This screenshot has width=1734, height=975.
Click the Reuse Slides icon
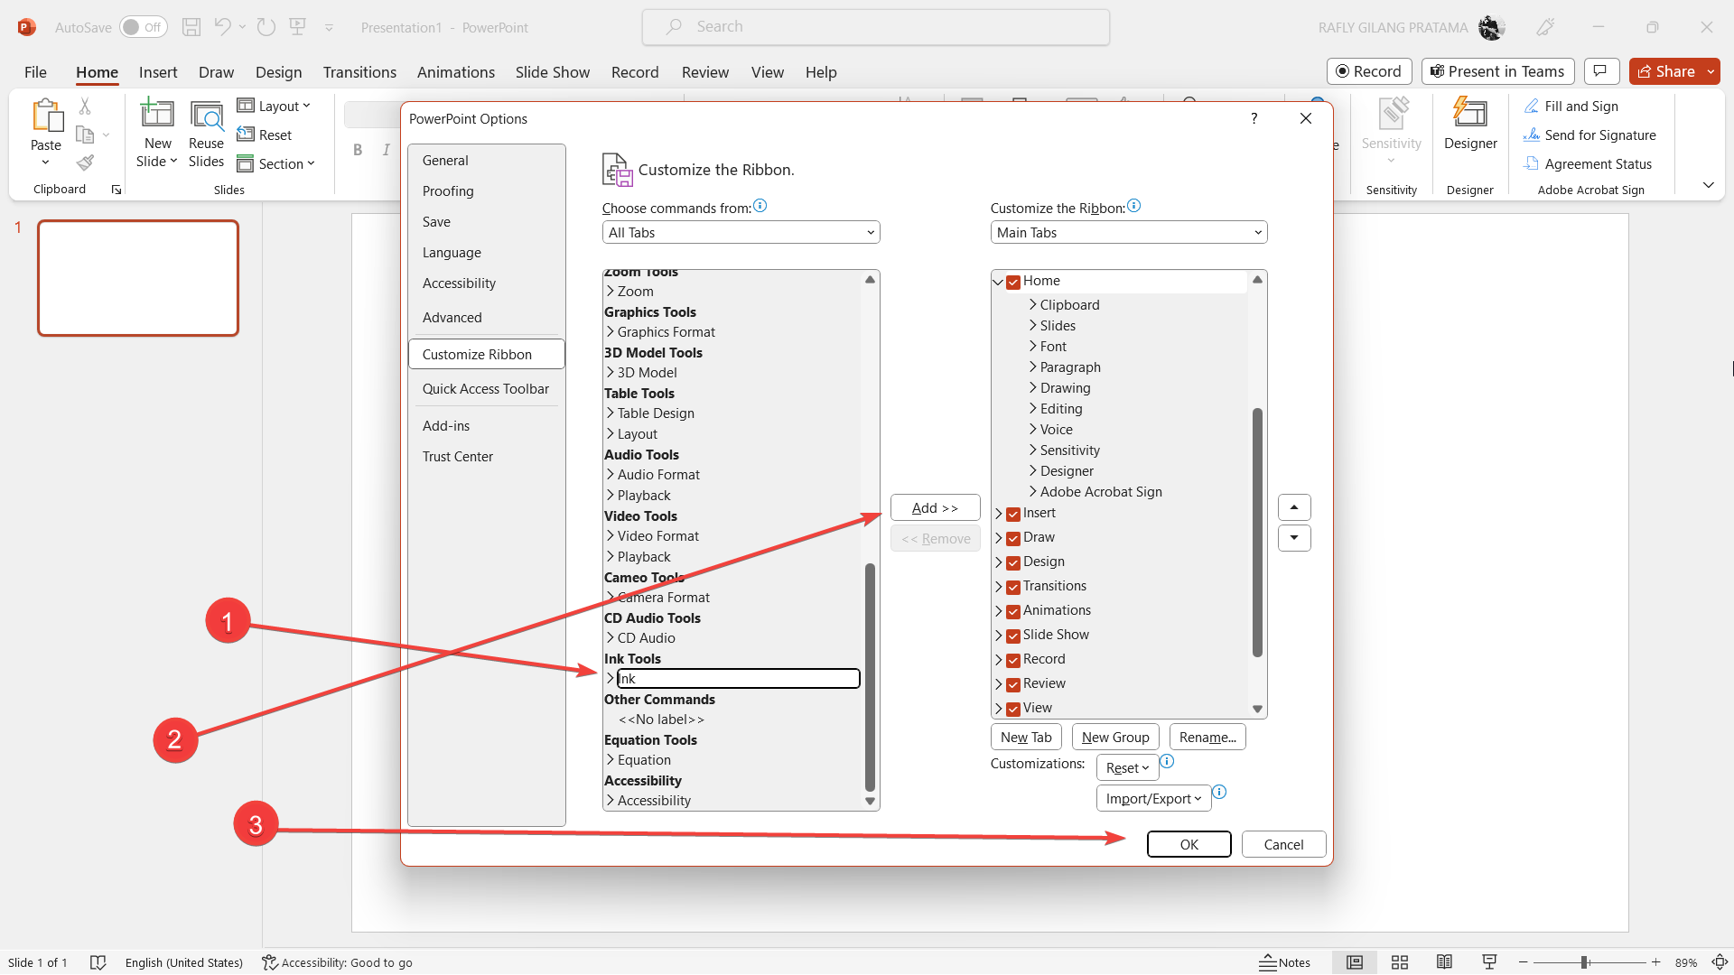click(206, 115)
